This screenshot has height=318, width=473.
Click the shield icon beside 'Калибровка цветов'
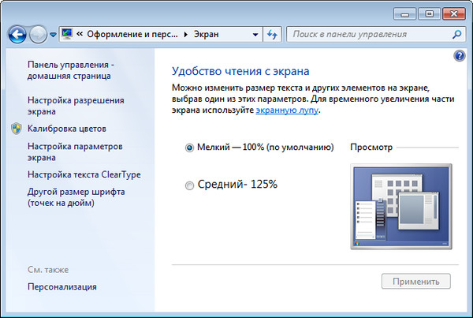click(x=17, y=129)
